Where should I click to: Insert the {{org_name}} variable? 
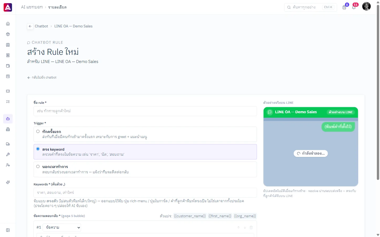click(x=245, y=216)
